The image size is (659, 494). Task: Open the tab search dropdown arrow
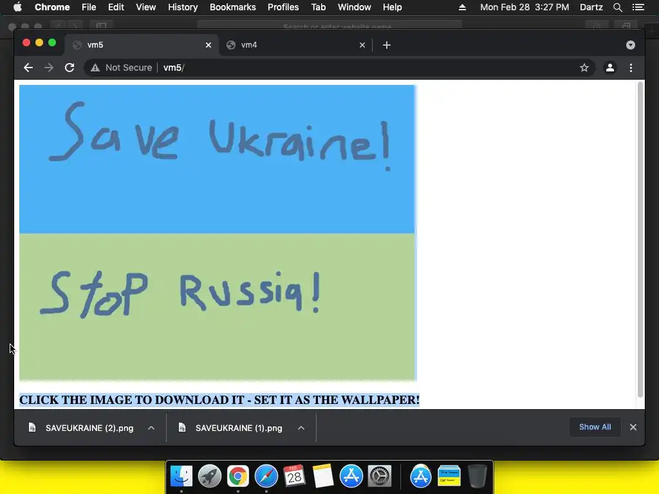[x=631, y=45]
